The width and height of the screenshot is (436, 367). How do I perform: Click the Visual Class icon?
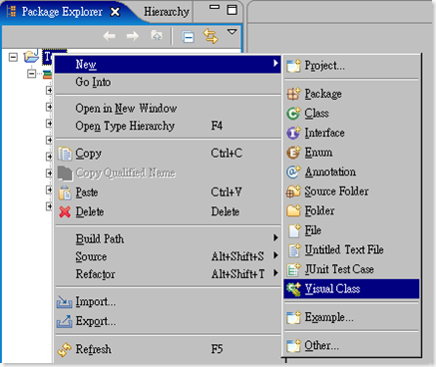pyautogui.click(x=293, y=289)
